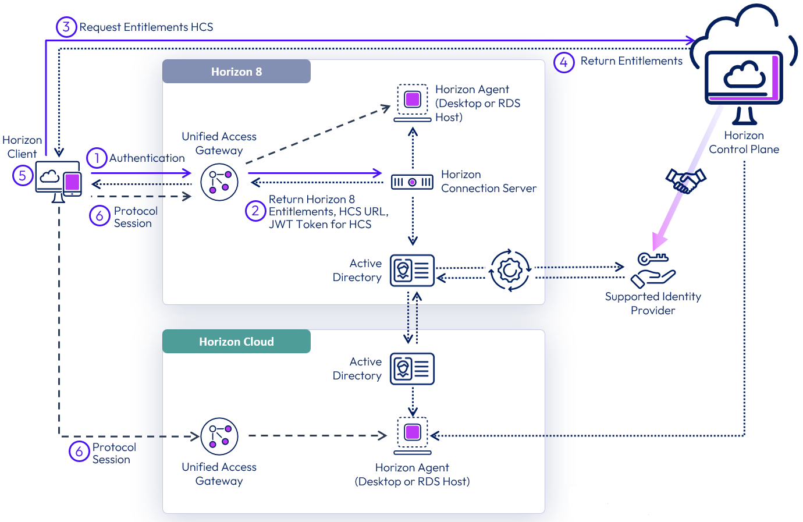Click the Horizon Client computer icon
Screen dimensions: 803x522
pos(58,180)
